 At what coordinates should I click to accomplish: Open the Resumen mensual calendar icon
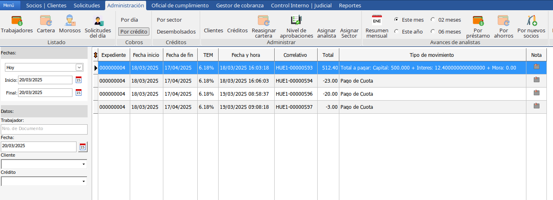(x=377, y=20)
